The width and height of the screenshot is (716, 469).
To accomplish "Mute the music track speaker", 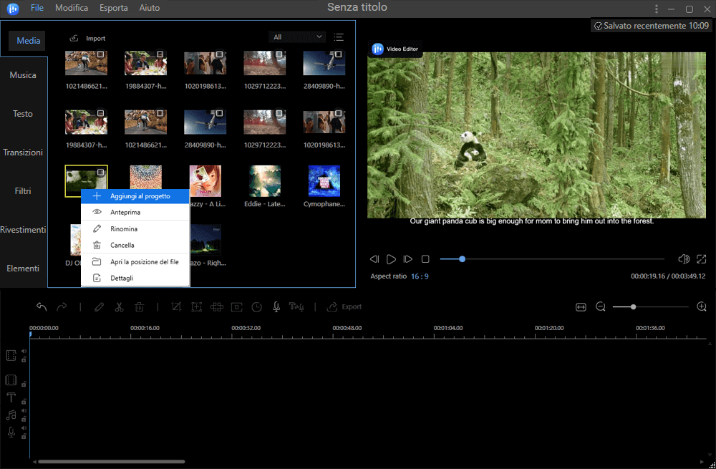I will click(24, 411).
